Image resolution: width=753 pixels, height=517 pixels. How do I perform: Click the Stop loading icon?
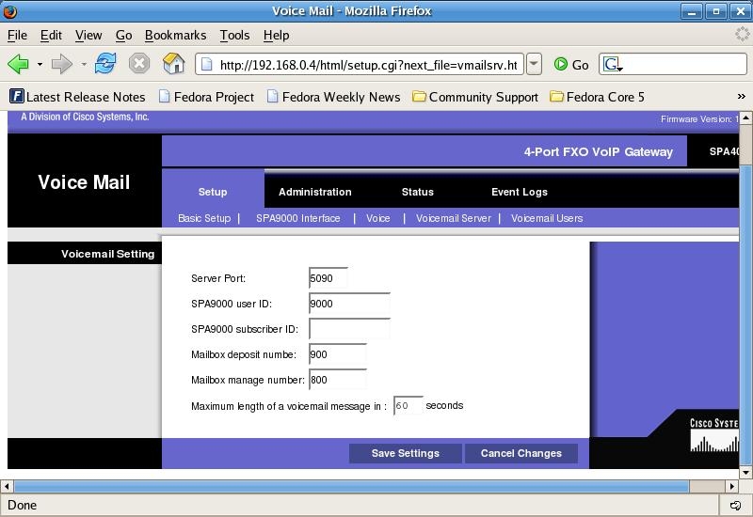(139, 64)
